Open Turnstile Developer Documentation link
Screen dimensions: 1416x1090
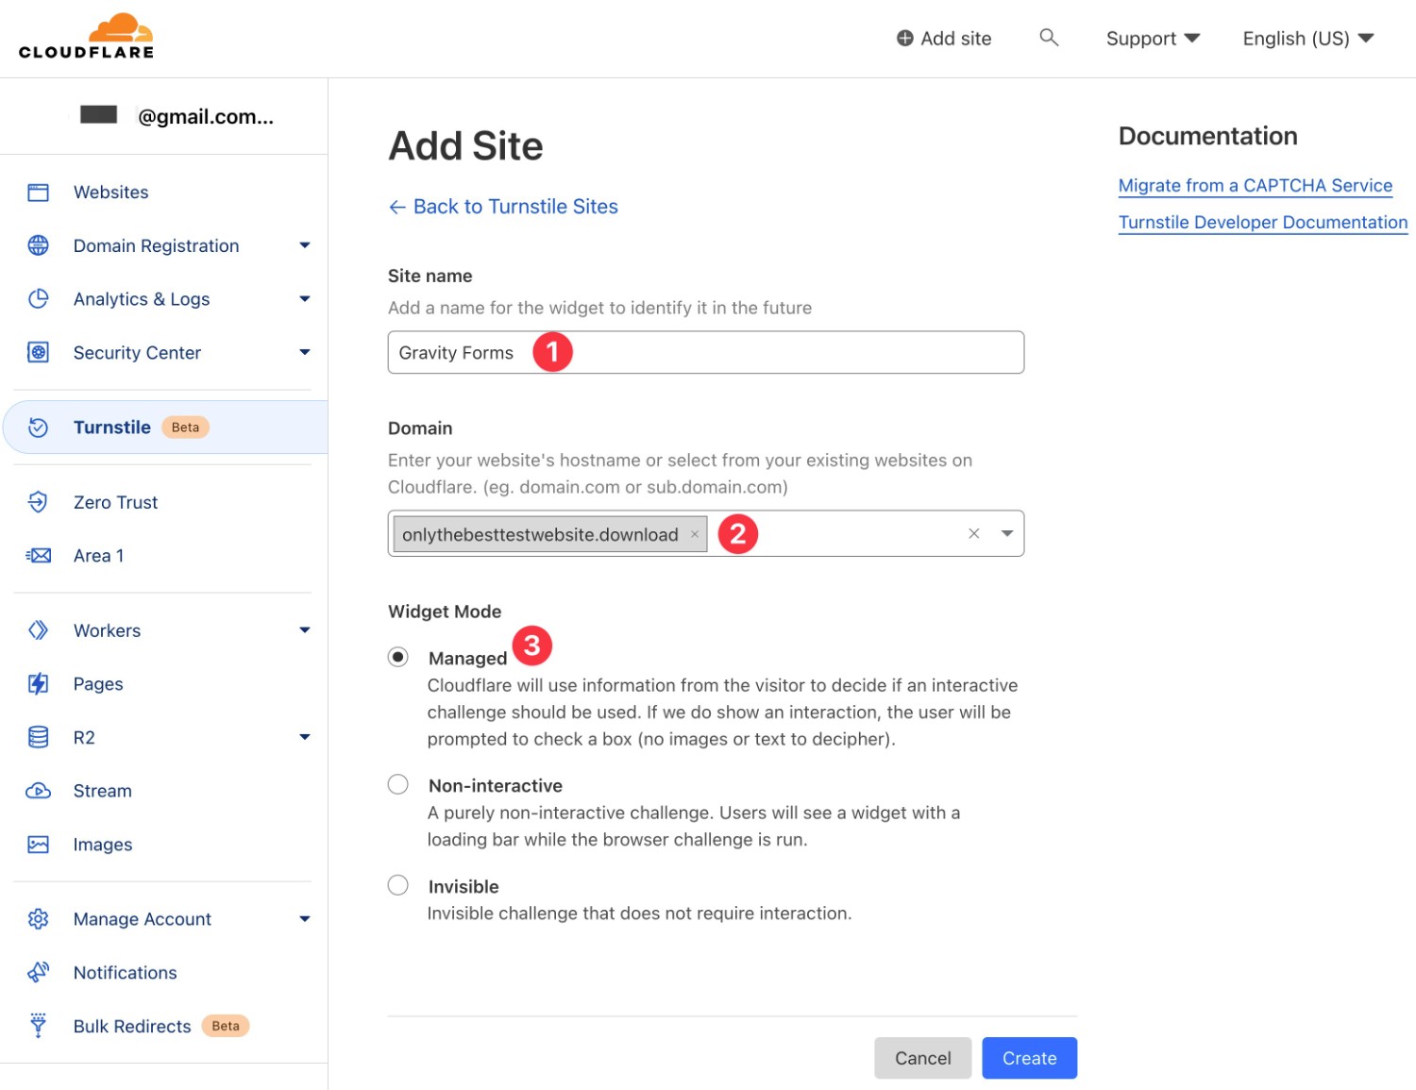point(1263,223)
